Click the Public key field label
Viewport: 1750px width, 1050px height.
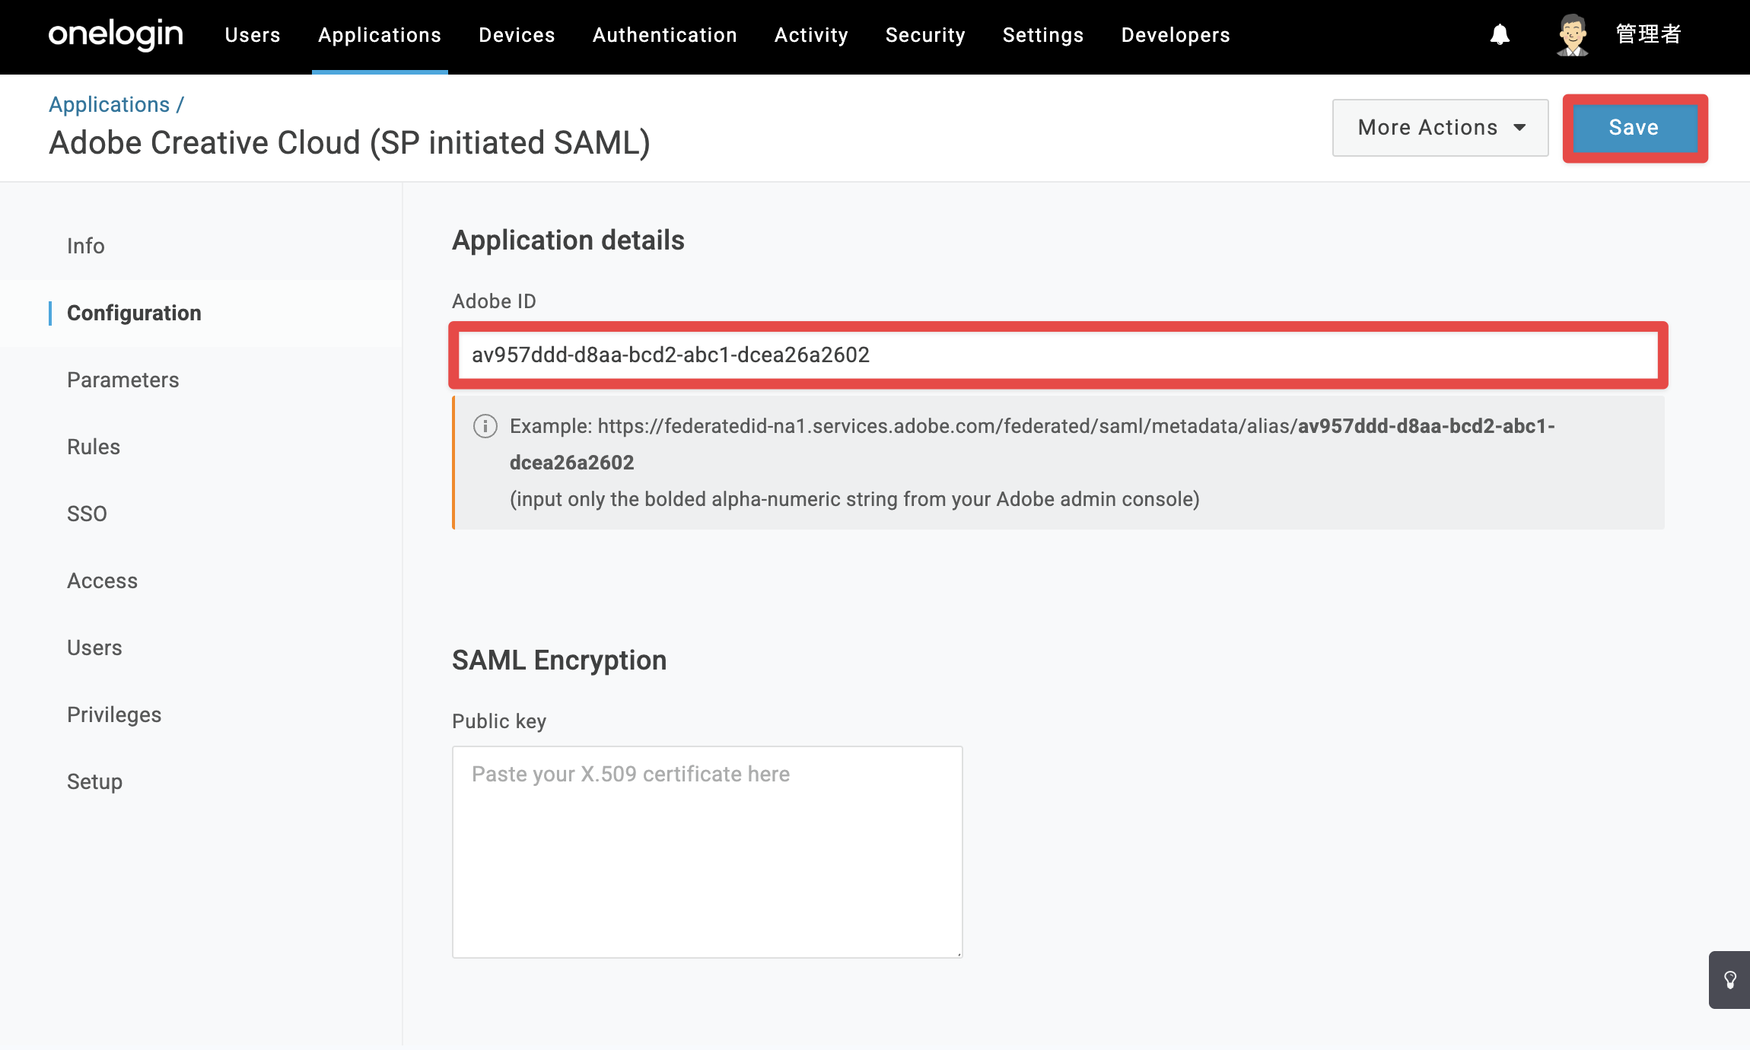tap(499, 721)
